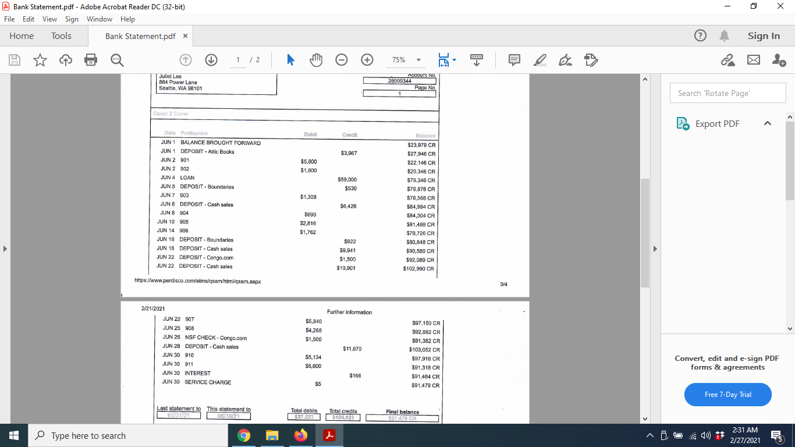This screenshot has height=447, width=795.
Task: Click the current page number field
Action: (238, 60)
